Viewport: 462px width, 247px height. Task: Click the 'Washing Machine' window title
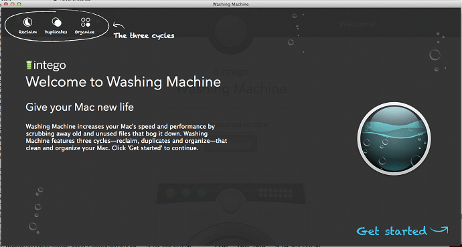(231, 4)
